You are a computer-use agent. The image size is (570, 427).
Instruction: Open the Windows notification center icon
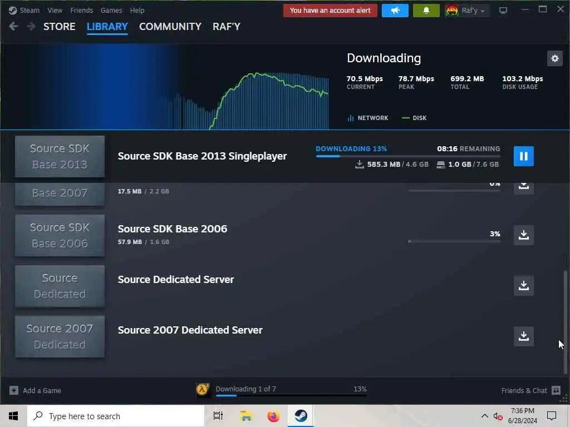552,416
